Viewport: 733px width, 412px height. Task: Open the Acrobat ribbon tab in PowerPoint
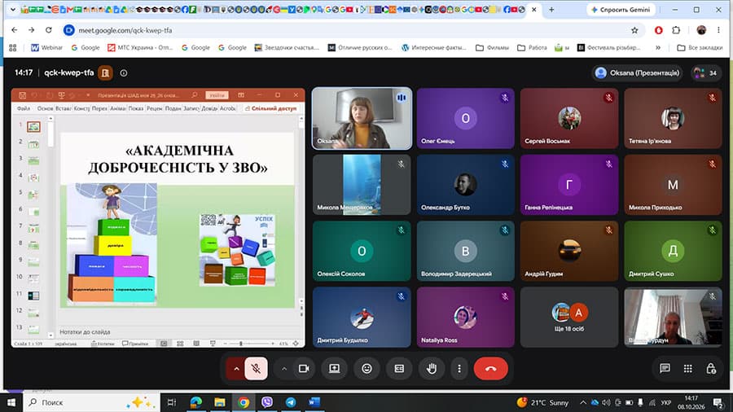coord(228,108)
